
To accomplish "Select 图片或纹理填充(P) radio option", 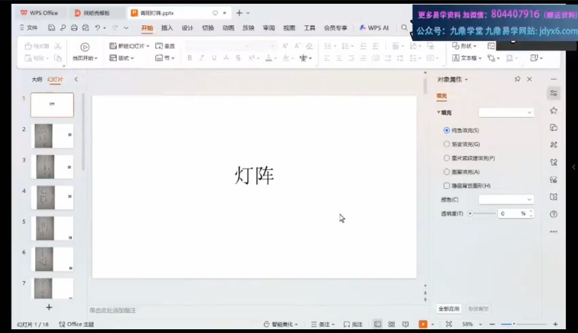I will [447, 158].
